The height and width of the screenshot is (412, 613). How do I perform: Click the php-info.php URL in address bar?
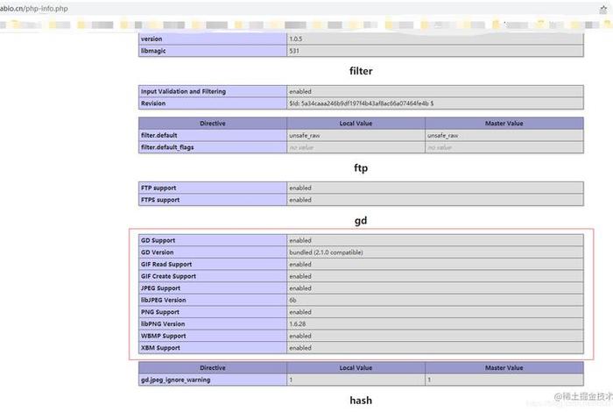click(x=35, y=8)
